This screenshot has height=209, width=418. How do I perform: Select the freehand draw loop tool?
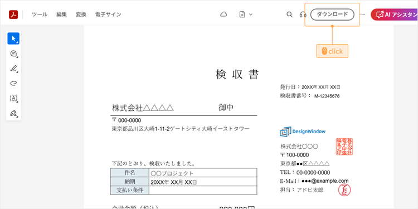13,84
